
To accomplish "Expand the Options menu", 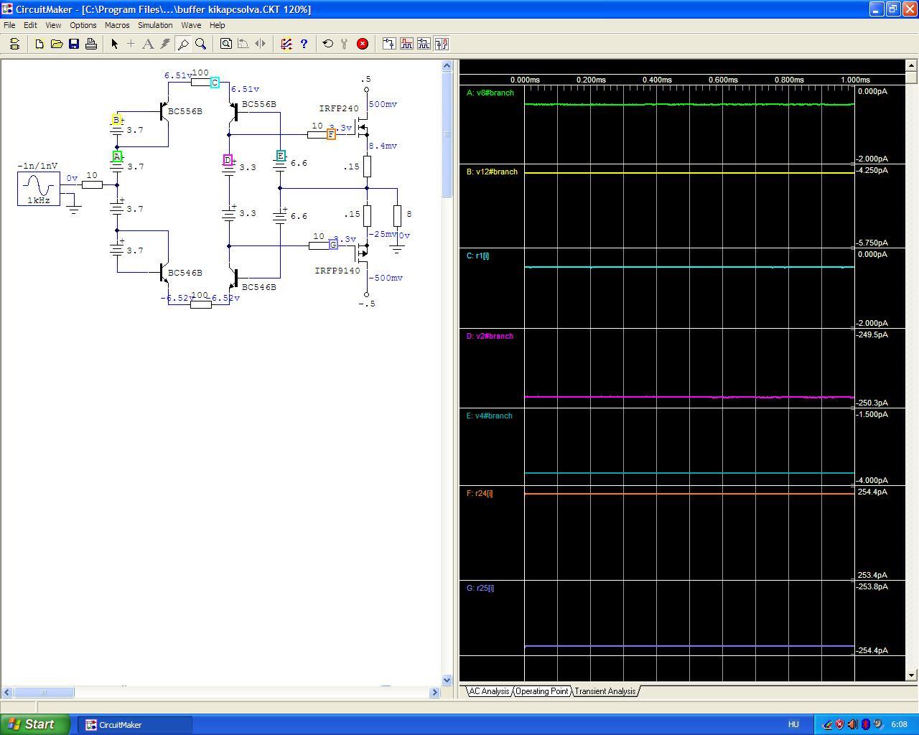I will pyautogui.click(x=83, y=25).
